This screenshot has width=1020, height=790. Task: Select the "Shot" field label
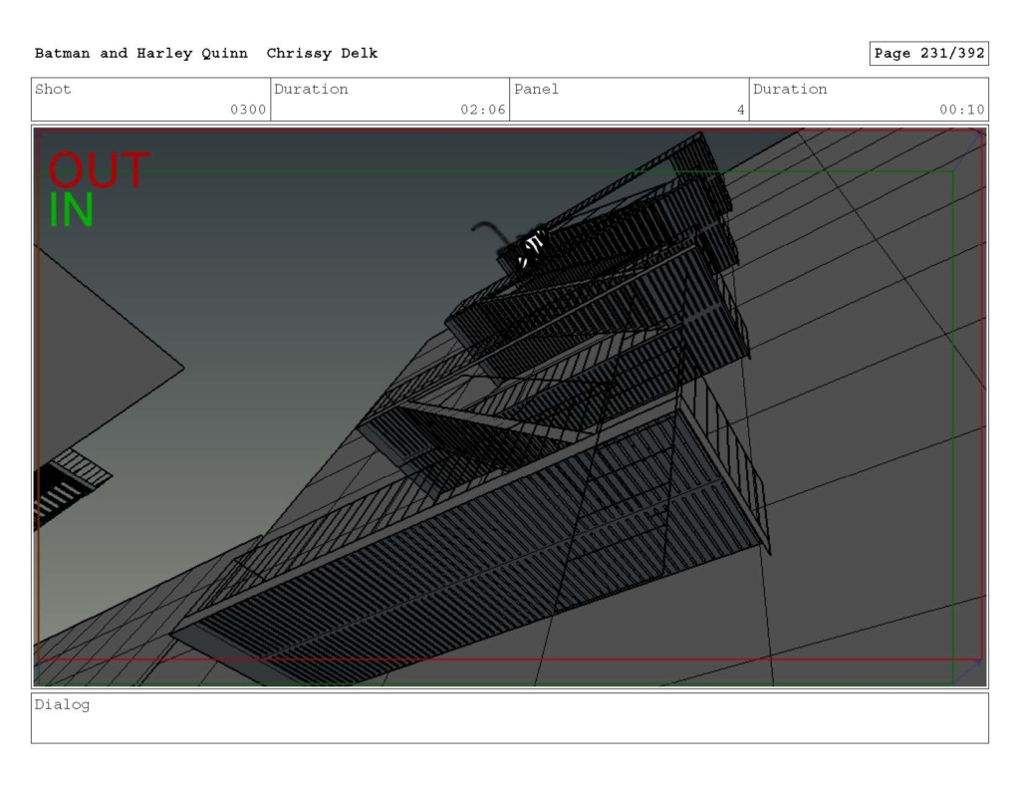coord(53,89)
